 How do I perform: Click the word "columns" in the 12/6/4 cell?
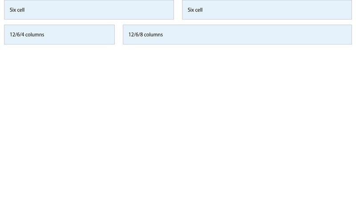pos(34,35)
